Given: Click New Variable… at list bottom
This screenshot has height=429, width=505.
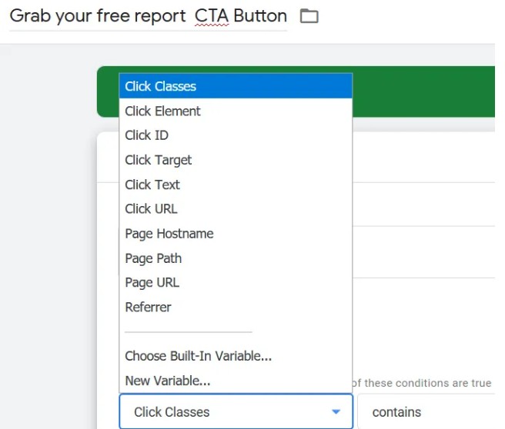Looking at the screenshot, I should pyautogui.click(x=167, y=381).
